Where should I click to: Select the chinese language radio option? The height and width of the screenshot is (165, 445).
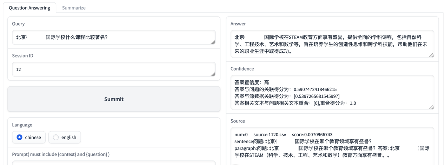(x=29, y=137)
